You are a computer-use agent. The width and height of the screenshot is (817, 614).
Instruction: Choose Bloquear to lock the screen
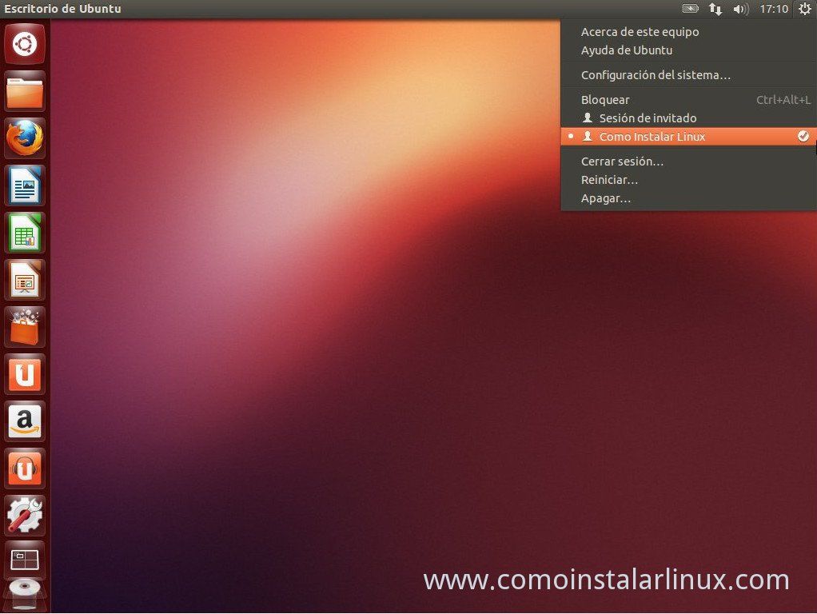click(x=689, y=100)
